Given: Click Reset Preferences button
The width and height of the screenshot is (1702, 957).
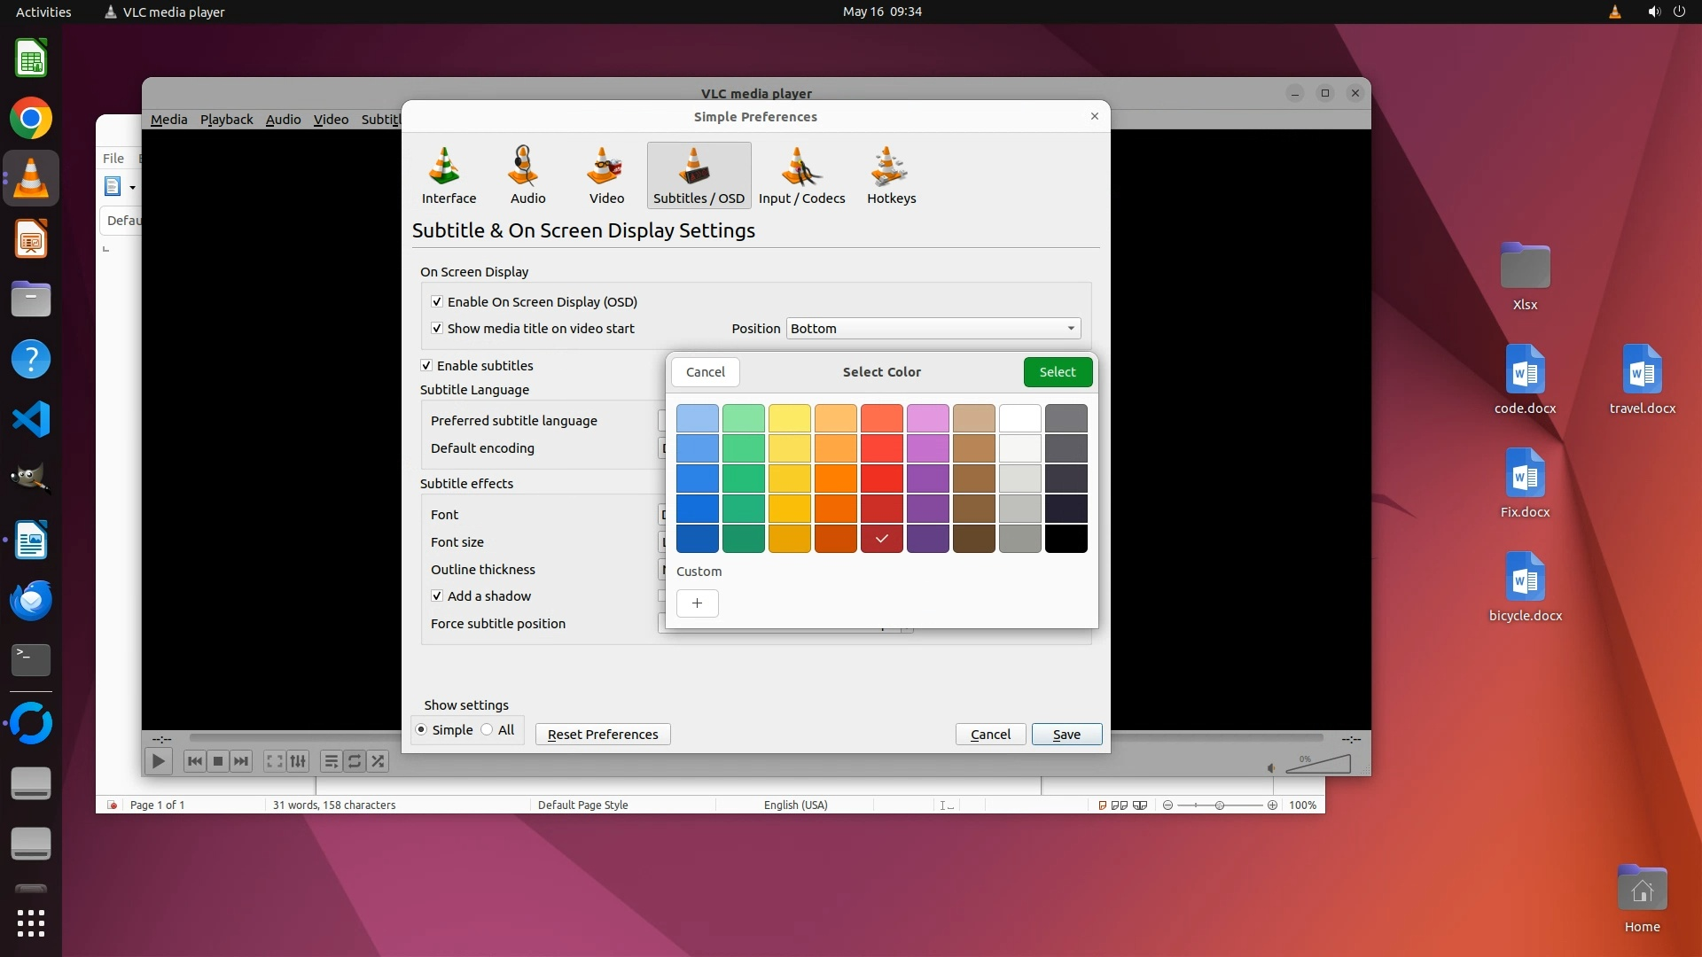Looking at the screenshot, I should pyautogui.click(x=603, y=735).
